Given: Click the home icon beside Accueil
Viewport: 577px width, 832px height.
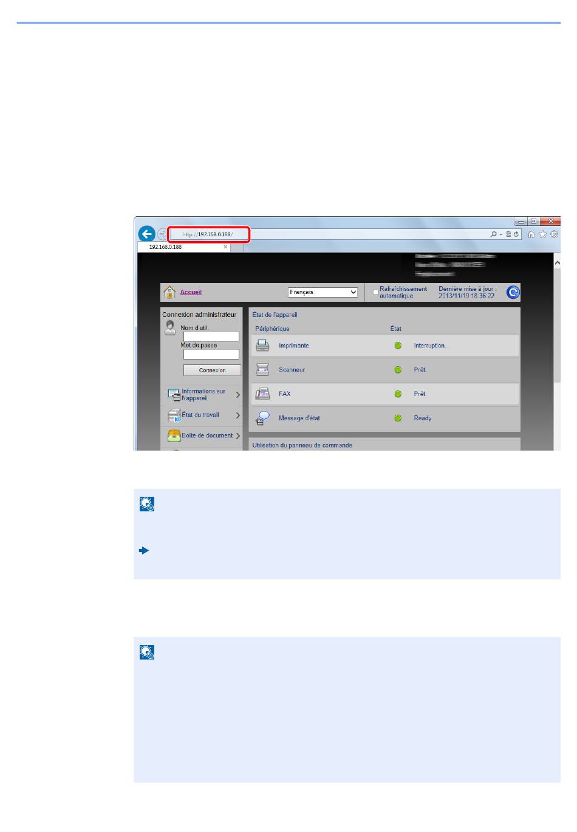Looking at the screenshot, I should click(169, 292).
